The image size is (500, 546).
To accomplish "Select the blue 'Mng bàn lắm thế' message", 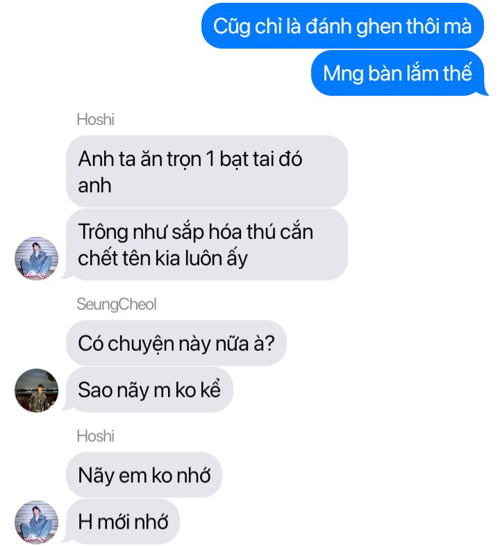I will coord(399,73).
